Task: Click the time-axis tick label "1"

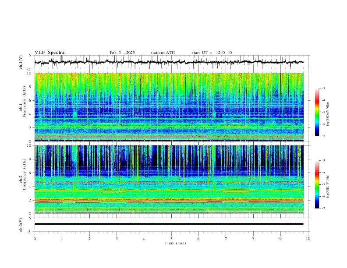Action: [x=62, y=239]
